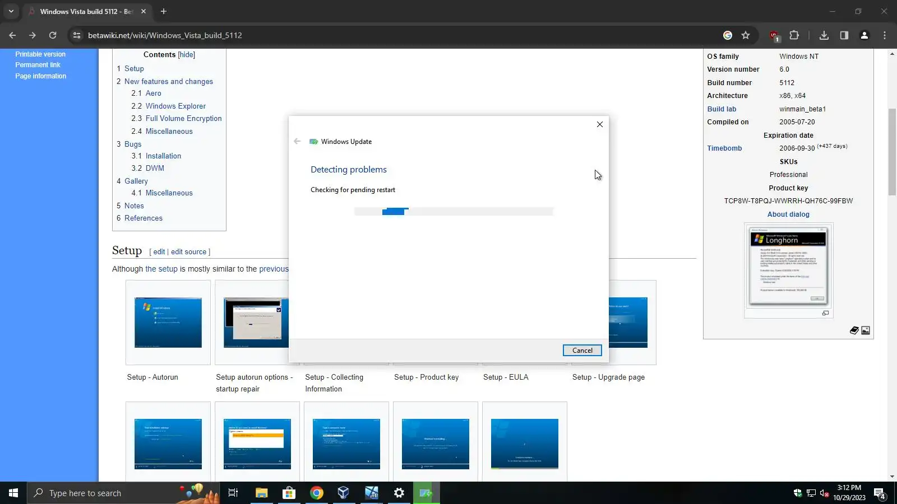This screenshot has width=897, height=504.
Task: Jump to the References section
Action: 144,218
